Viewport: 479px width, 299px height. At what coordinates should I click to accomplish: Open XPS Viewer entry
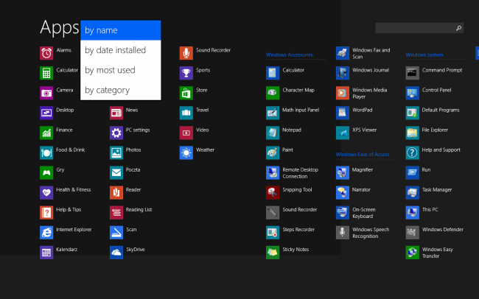coord(357,133)
